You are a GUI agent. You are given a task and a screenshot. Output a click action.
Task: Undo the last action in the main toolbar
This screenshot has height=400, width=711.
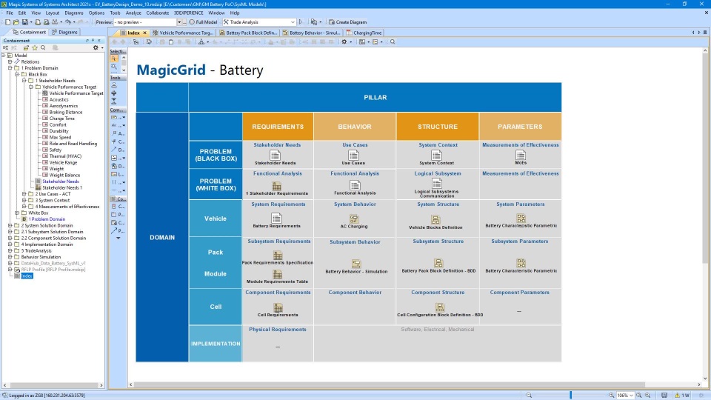click(67, 21)
